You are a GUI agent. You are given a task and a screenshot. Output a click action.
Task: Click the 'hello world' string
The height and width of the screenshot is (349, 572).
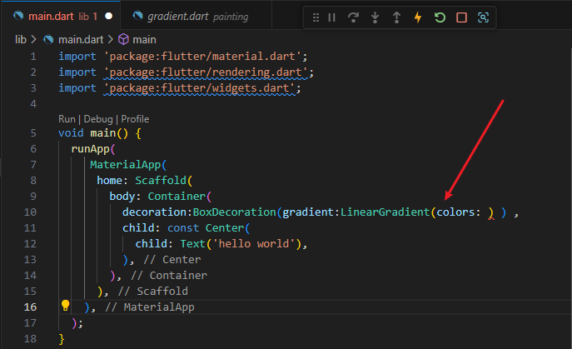(x=254, y=243)
